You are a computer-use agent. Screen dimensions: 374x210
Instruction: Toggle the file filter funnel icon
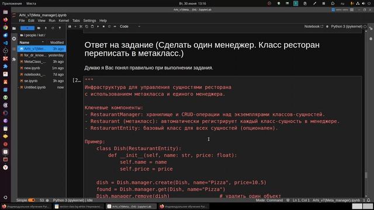(x=60, y=28)
